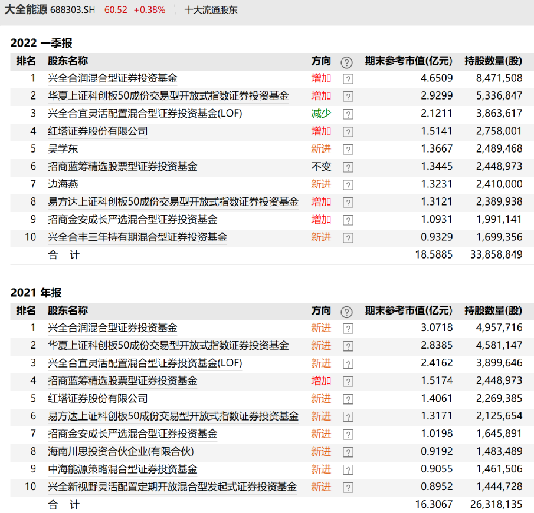Click 期末参考市值(亿元) header in 2022 table
Viewport: 534px width, 513px height.
[x=409, y=61]
